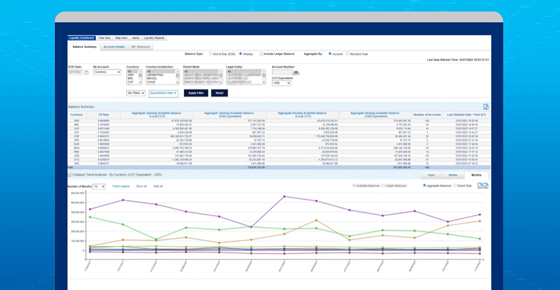
Task: Check Include Ledger Balance
Action: pyautogui.click(x=261, y=54)
